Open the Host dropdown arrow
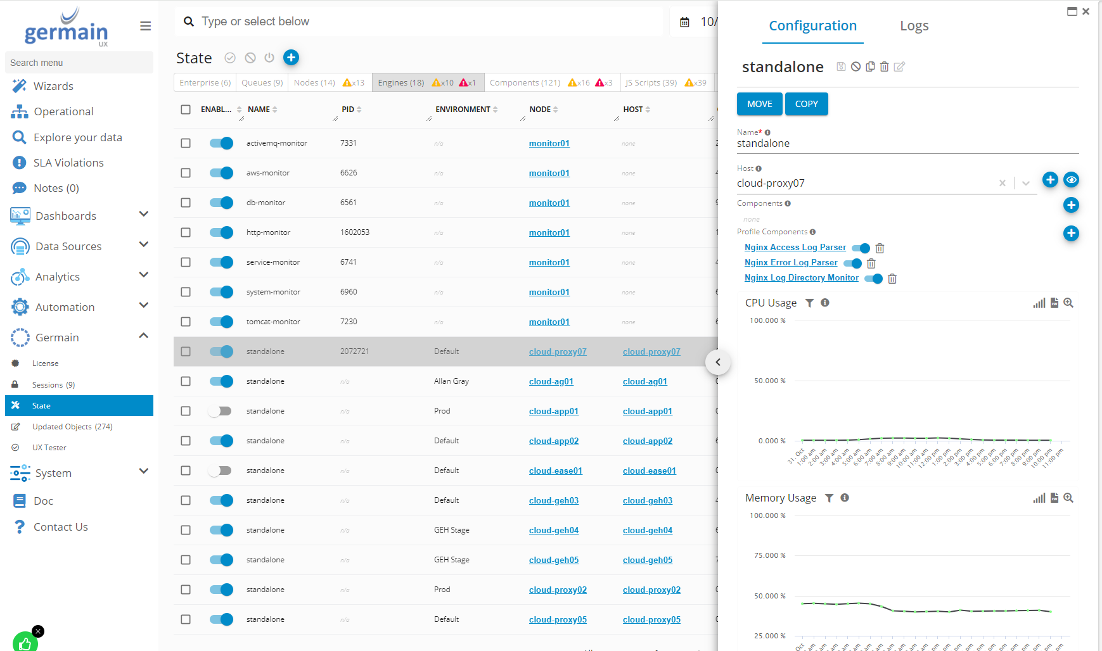Viewport: 1102px width, 651px height. click(x=1025, y=183)
